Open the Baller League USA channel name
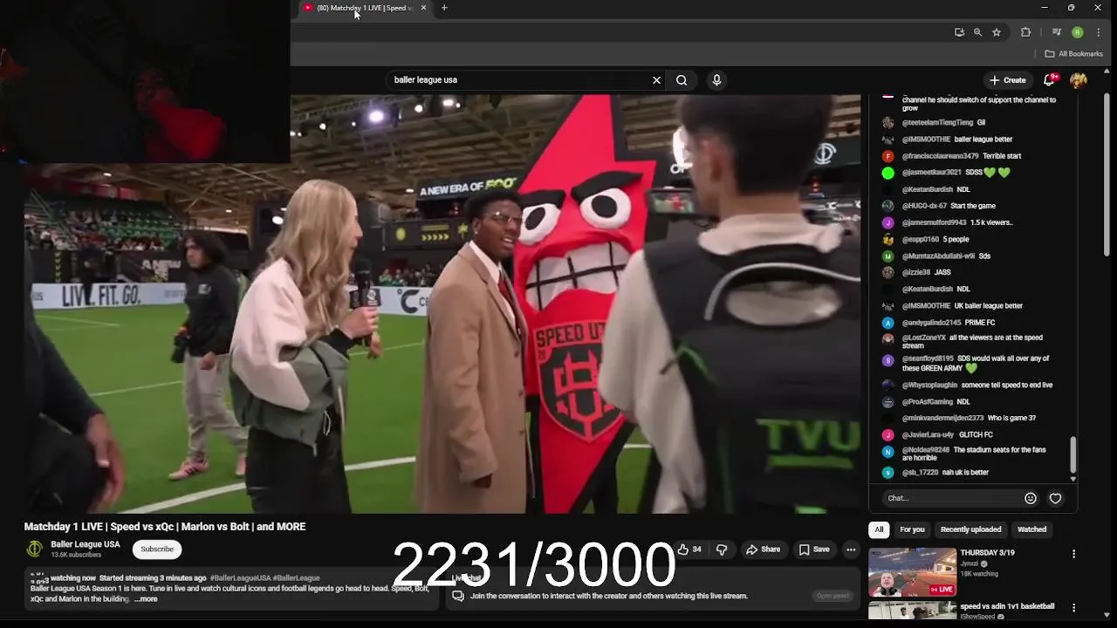 [x=86, y=544]
